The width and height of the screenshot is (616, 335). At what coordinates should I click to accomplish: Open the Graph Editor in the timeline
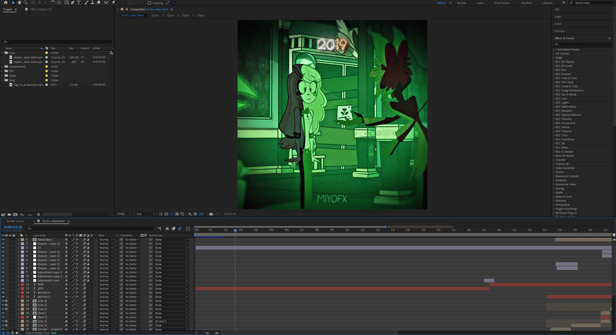click(x=188, y=228)
